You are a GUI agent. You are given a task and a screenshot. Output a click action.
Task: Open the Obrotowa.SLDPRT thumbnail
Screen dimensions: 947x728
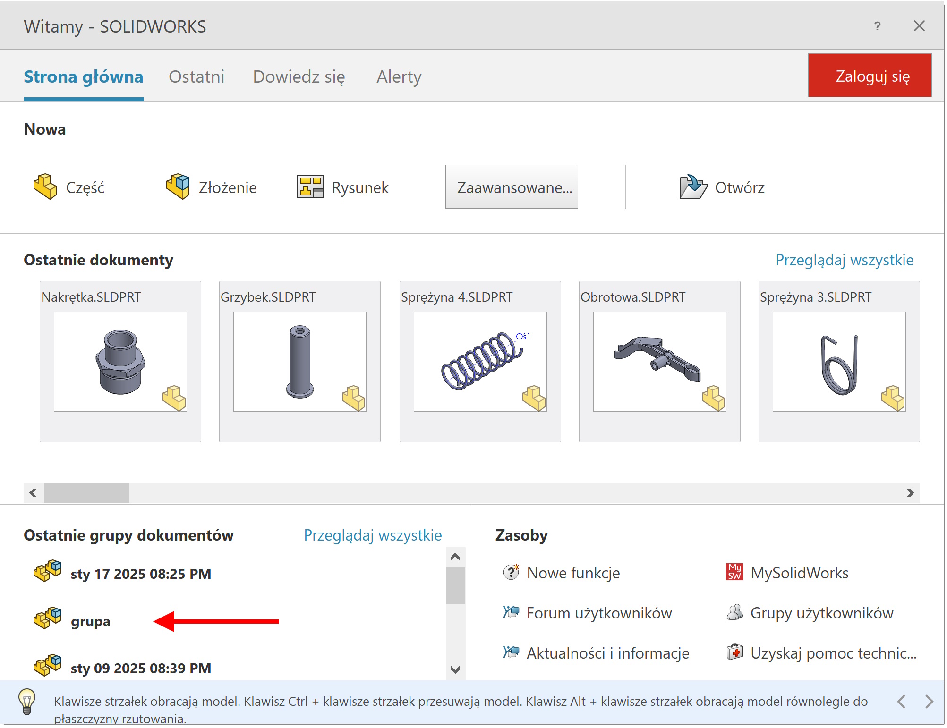[660, 362]
